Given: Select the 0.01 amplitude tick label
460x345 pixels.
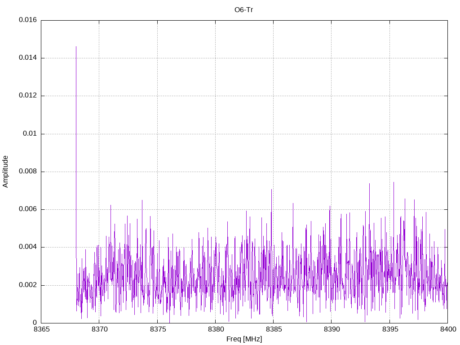Looking at the screenshot, I should pos(30,134).
